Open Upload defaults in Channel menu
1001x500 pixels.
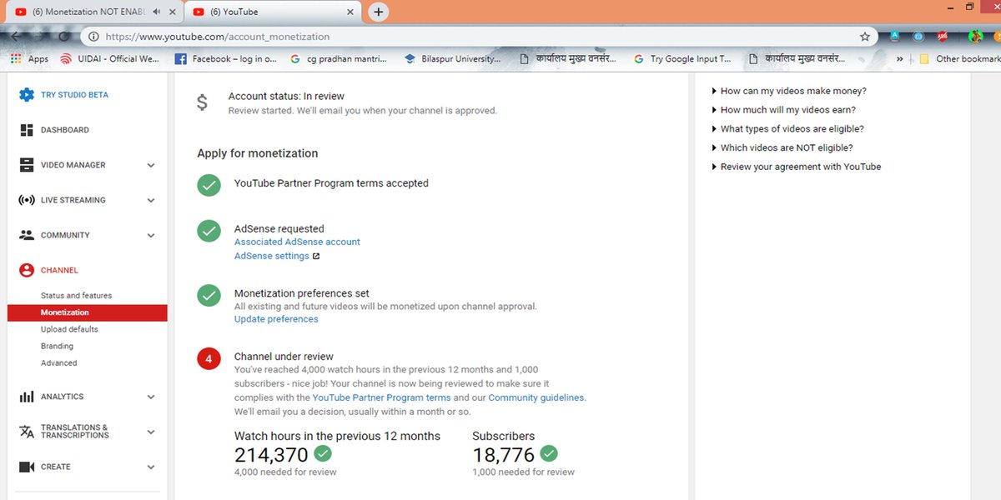[x=69, y=329]
